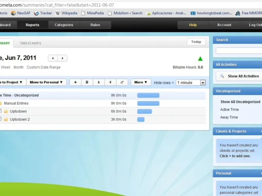Click Show All Uncategorized link
262x196 pixels.
coord(240,102)
